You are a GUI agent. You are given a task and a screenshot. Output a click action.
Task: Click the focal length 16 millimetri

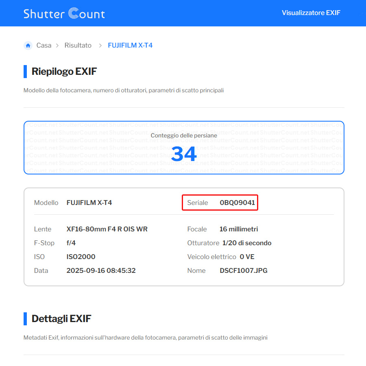[239, 229]
